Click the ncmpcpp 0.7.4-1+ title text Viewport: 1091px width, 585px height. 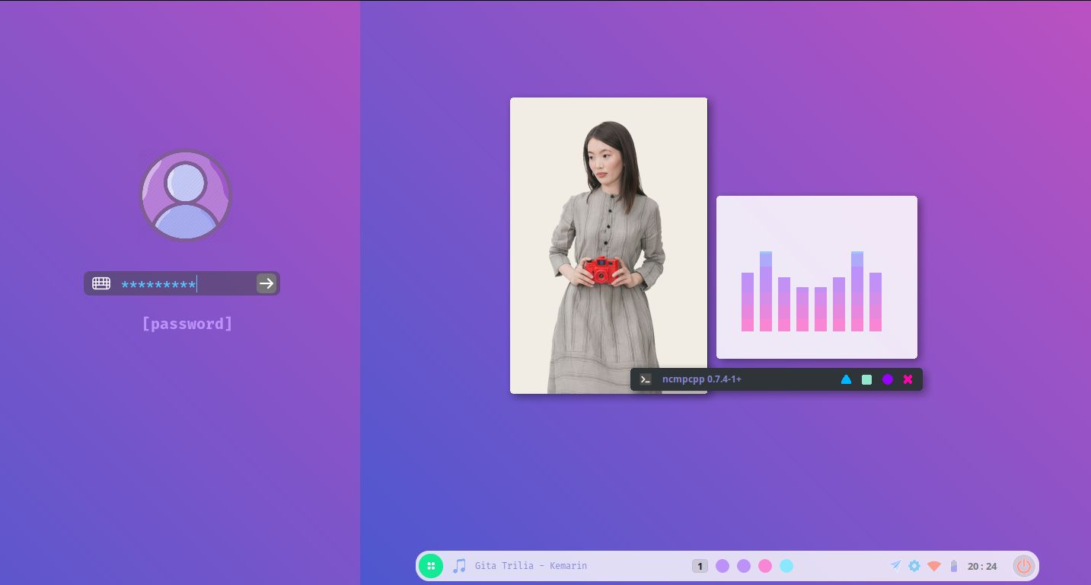coord(701,379)
